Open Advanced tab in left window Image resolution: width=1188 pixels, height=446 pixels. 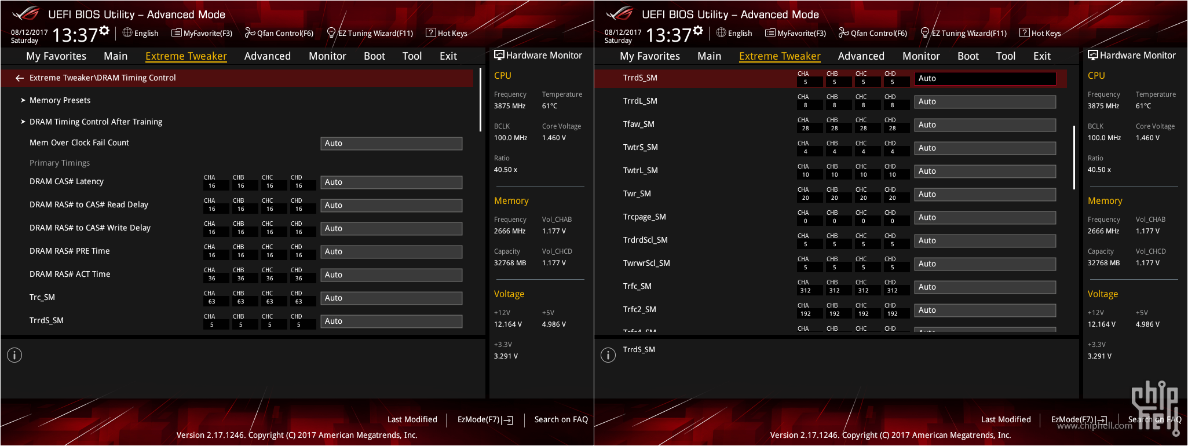[x=268, y=56]
